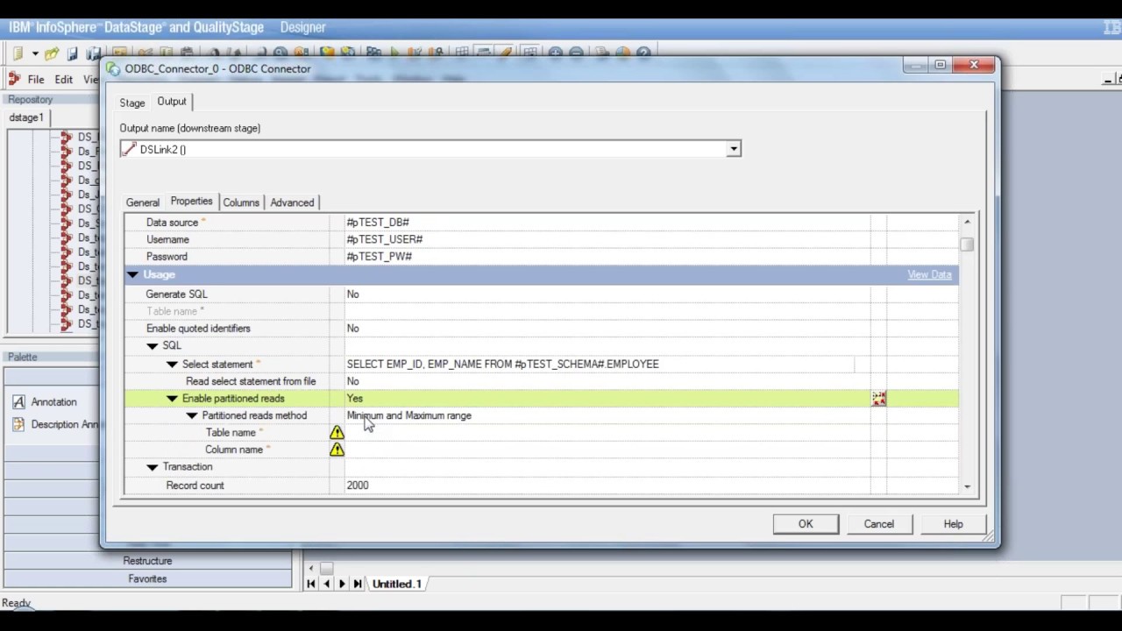Click the ODBC Connector dialog title icon

point(114,68)
